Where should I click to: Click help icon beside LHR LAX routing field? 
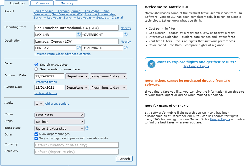pos(79,48)
